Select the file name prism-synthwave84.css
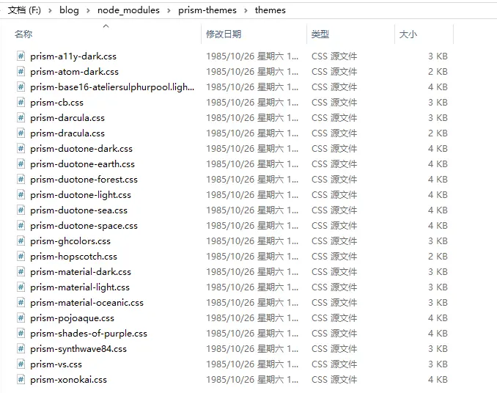Viewport: 497px width, 393px height. click(x=78, y=349)
